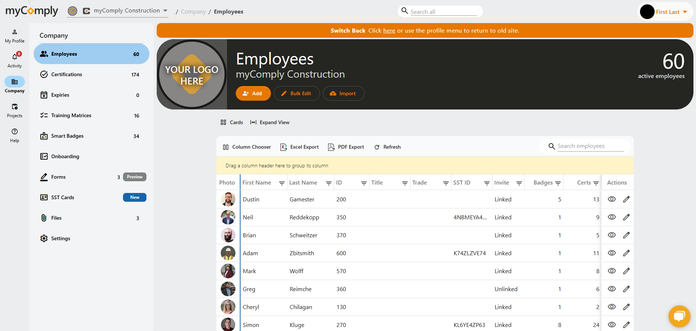Switch to Cards view
The height and width of the screenshot is (331, 696).
231,122
